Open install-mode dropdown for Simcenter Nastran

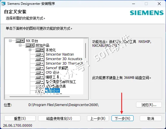(x=40, y=54)
